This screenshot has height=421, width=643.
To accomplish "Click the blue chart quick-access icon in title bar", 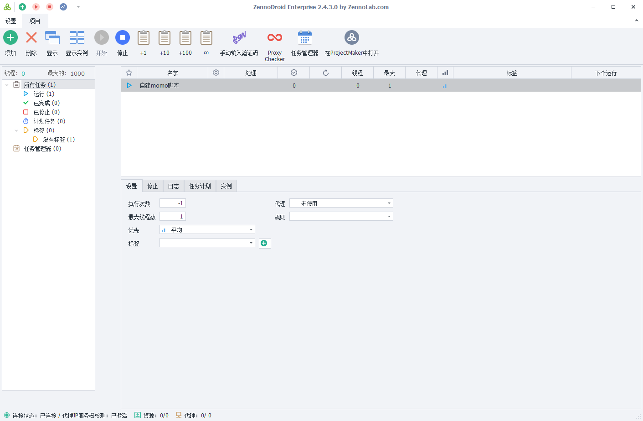I will [x=63, y=7].
